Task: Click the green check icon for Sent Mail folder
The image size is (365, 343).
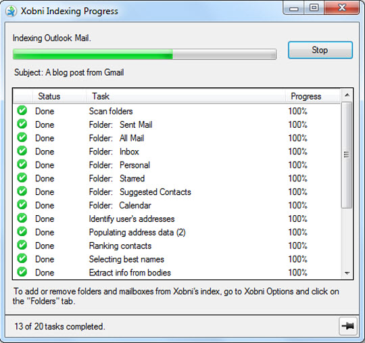Action: click(x=22, y=124)
